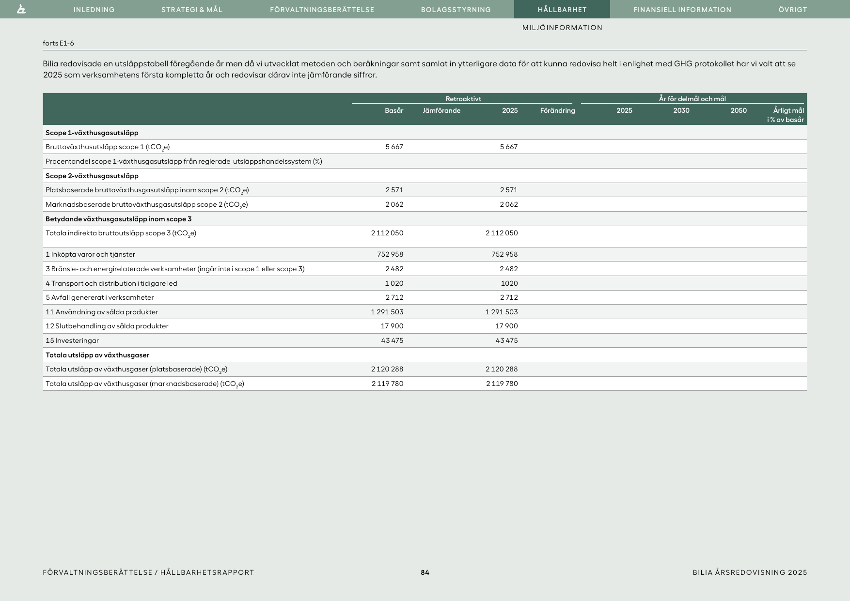The image size is (850, 601).
Task: Click the Förändring column header
Action: click(x=557, y=110)
